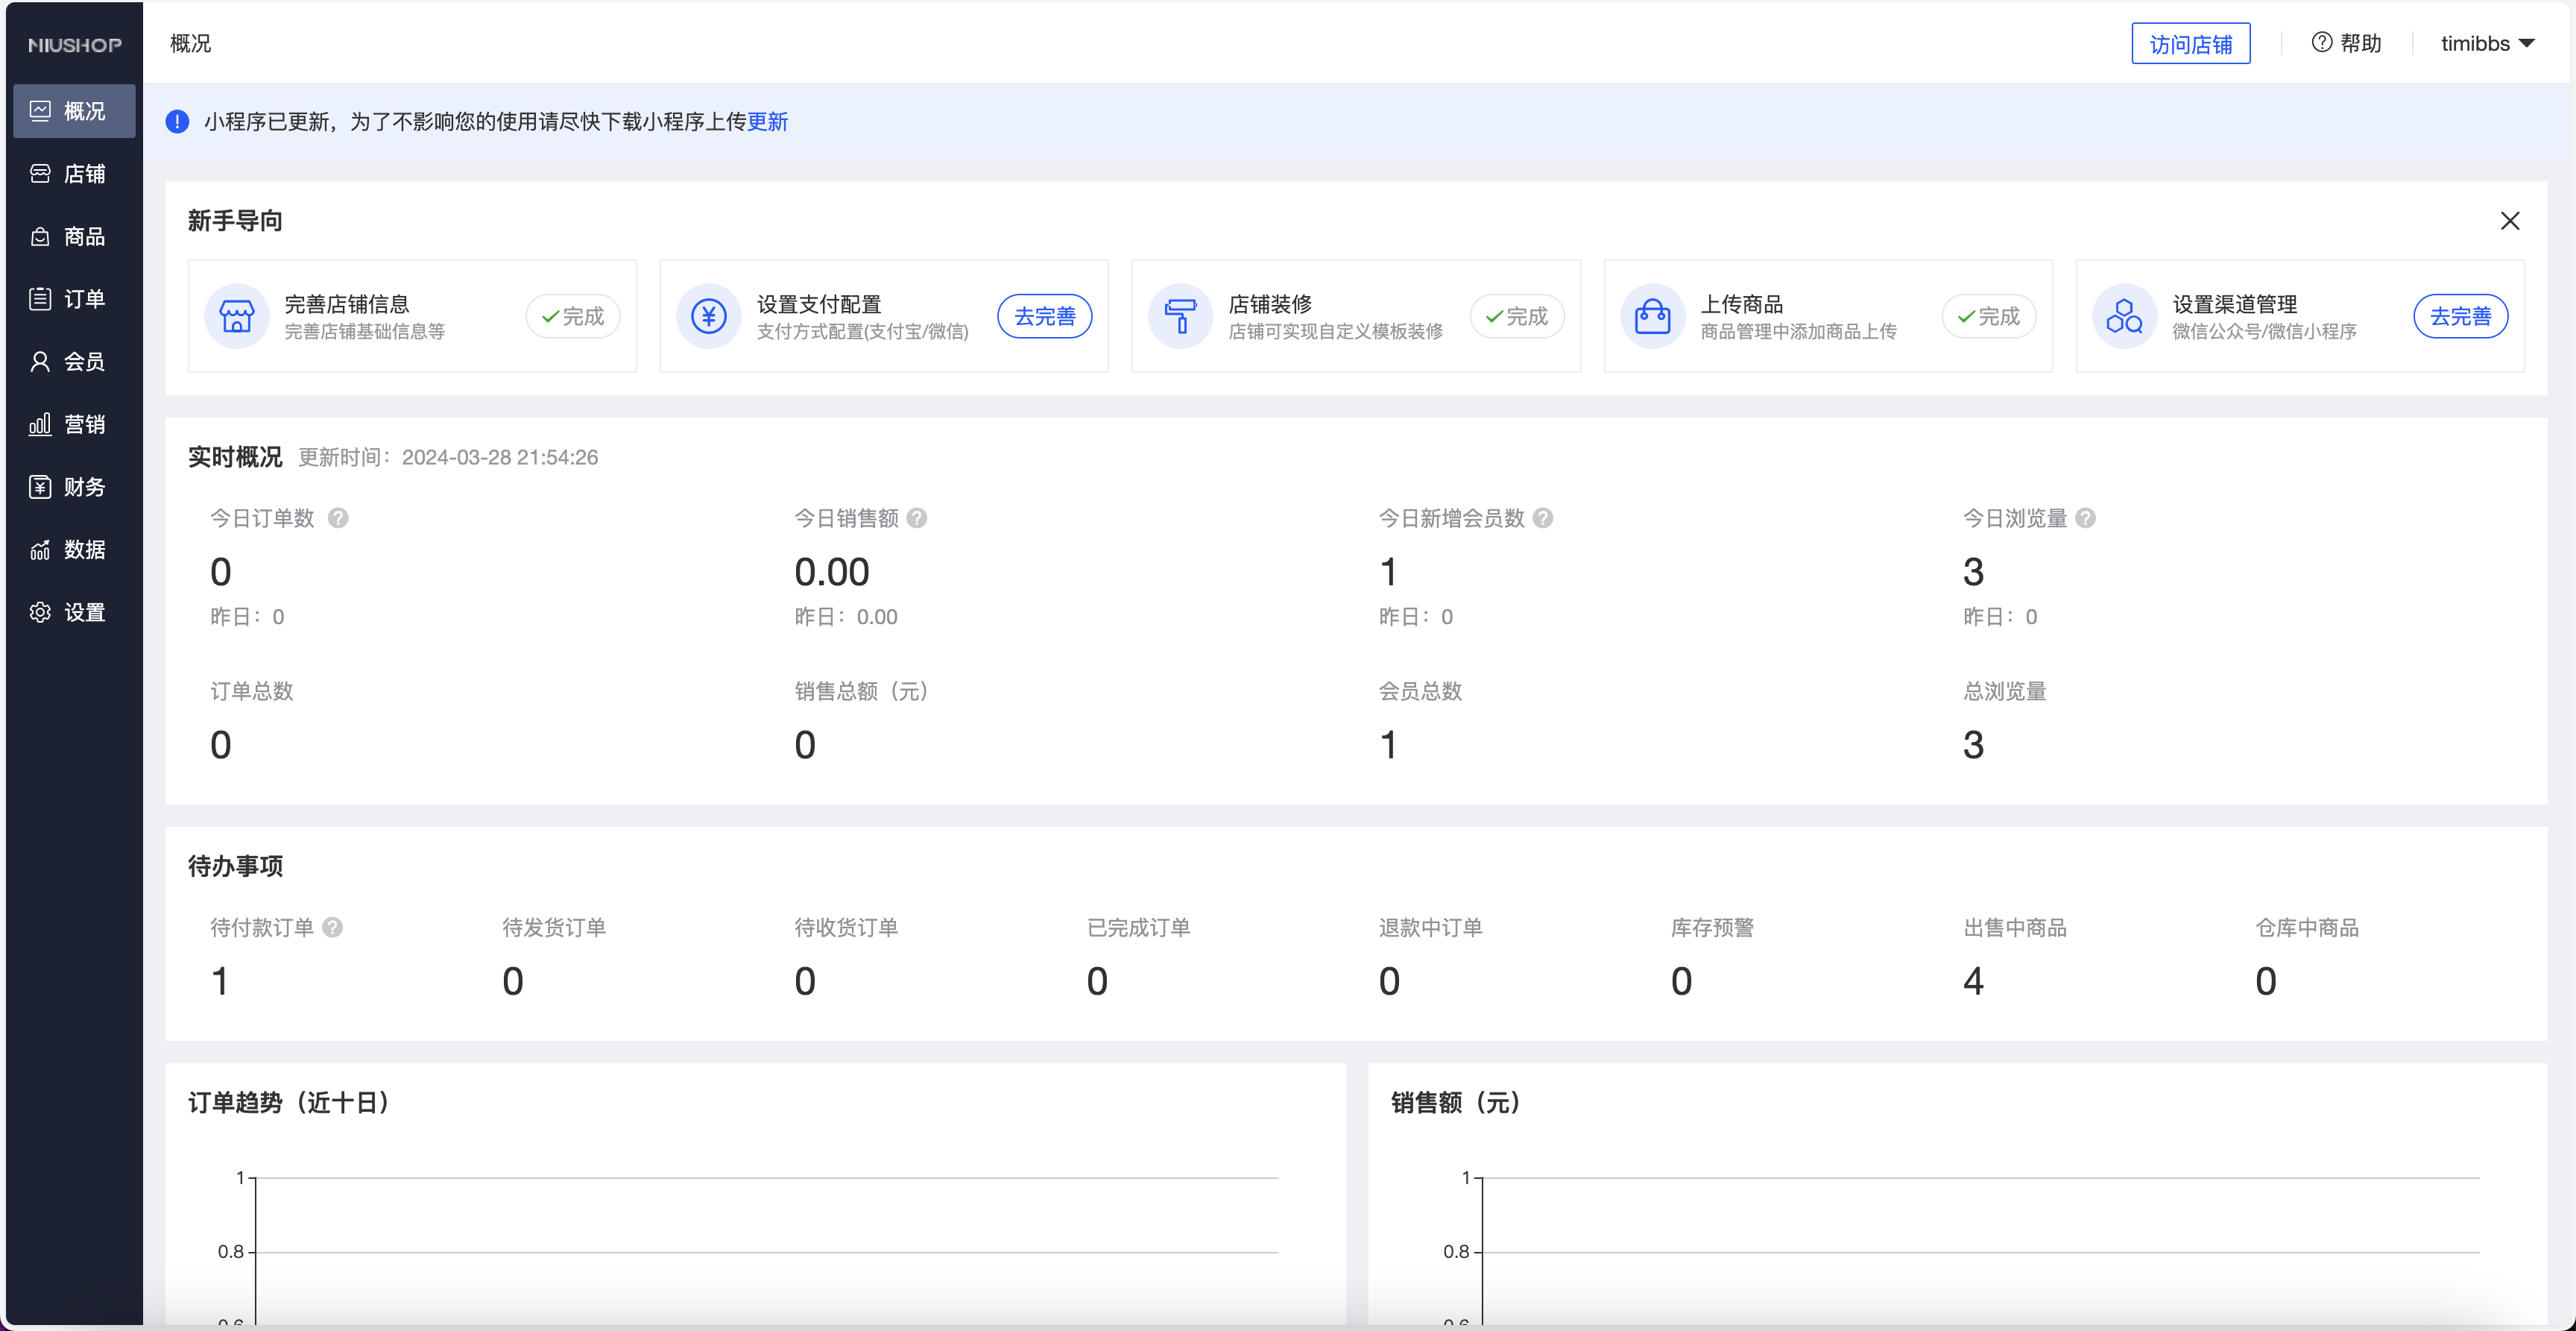2576x1331 pixels.
Task: Open the 设置 section in the sidebar
Action: [73, 611]
